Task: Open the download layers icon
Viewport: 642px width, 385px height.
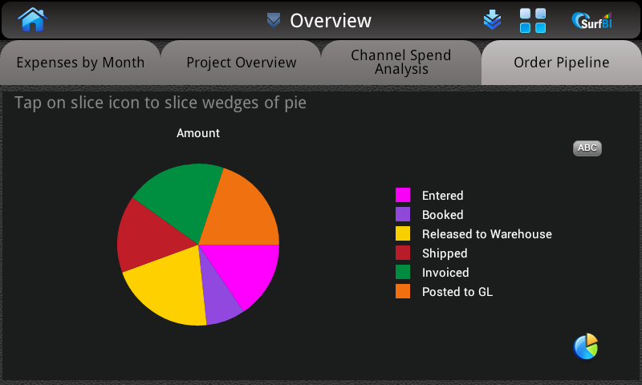Action: tap(492, 19)
